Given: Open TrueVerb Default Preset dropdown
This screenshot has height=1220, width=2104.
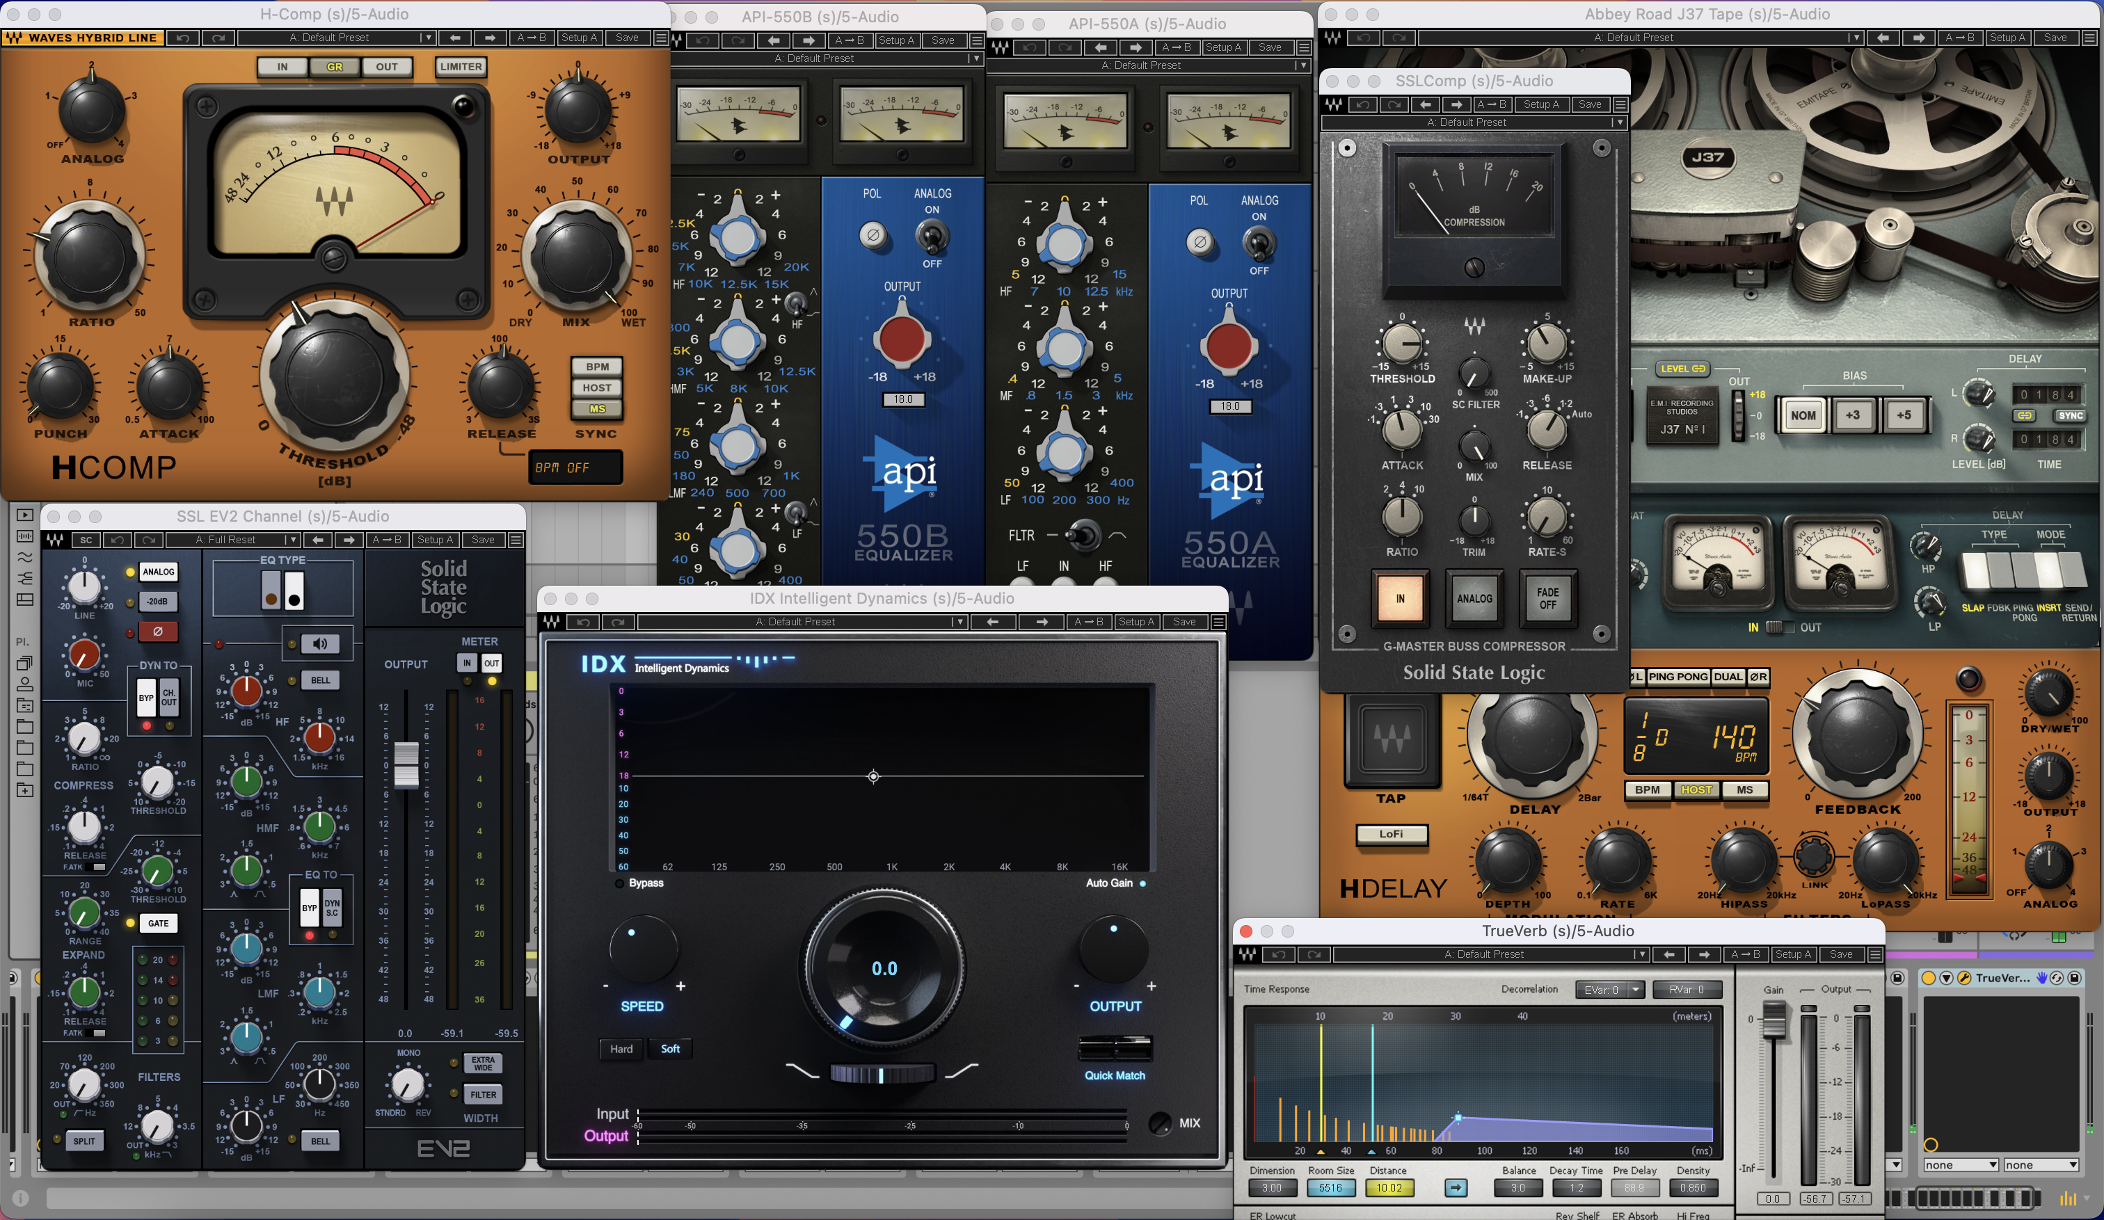Looking at the screenshot, I should click(x=1491, y=954).
